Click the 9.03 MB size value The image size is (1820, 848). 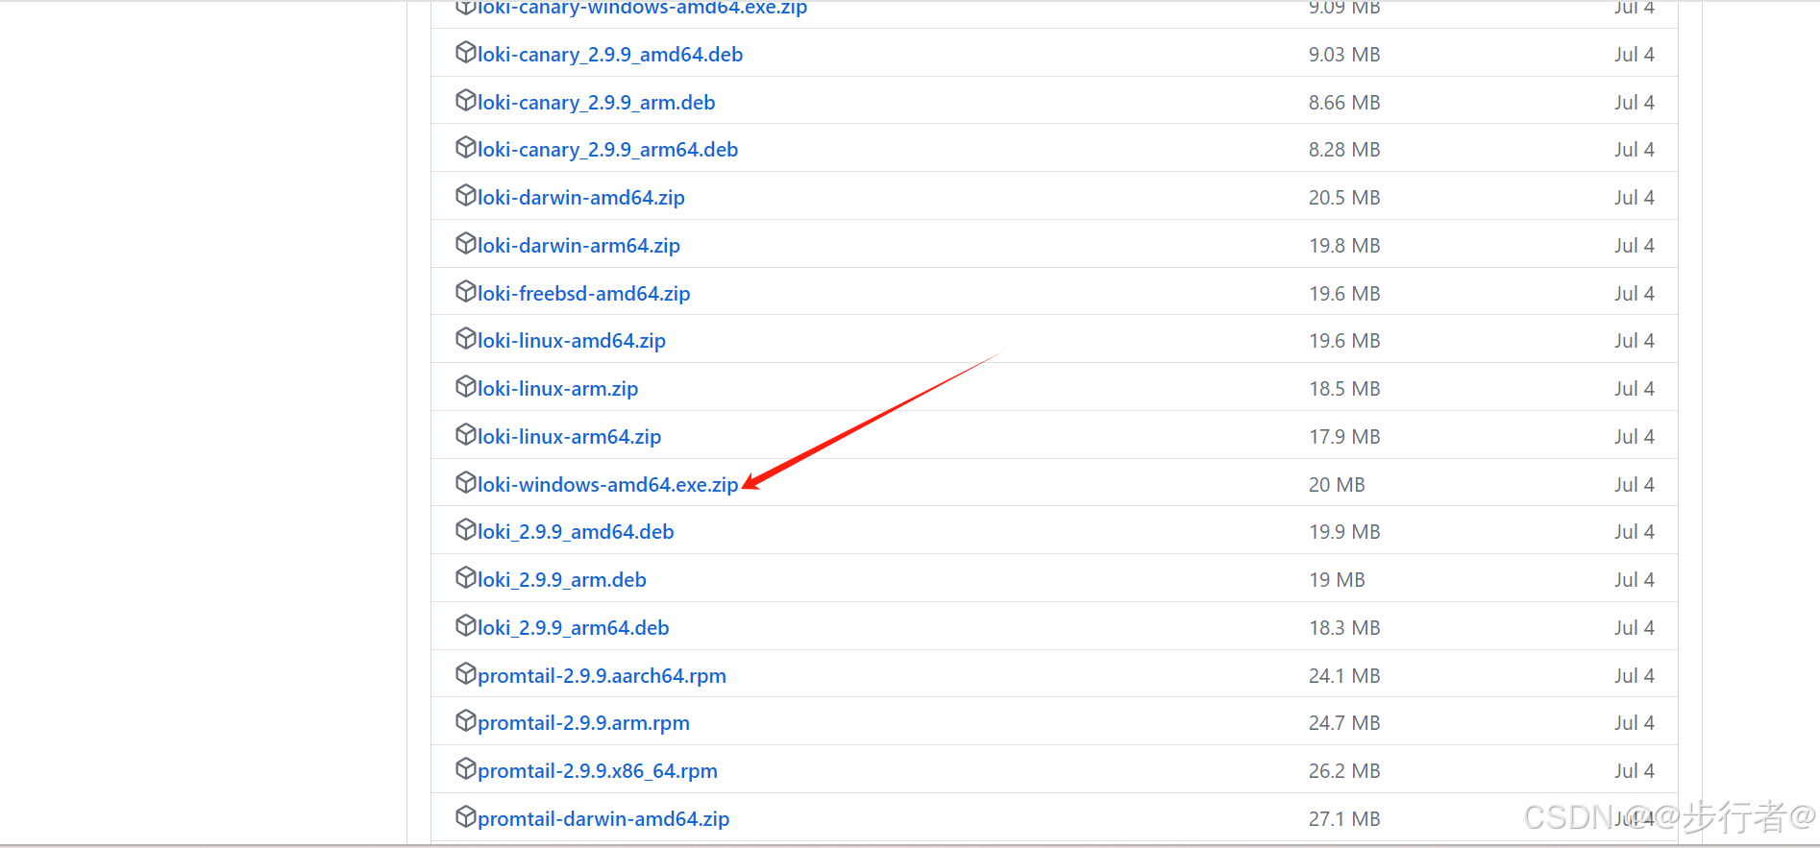[x=1344, y=55]
